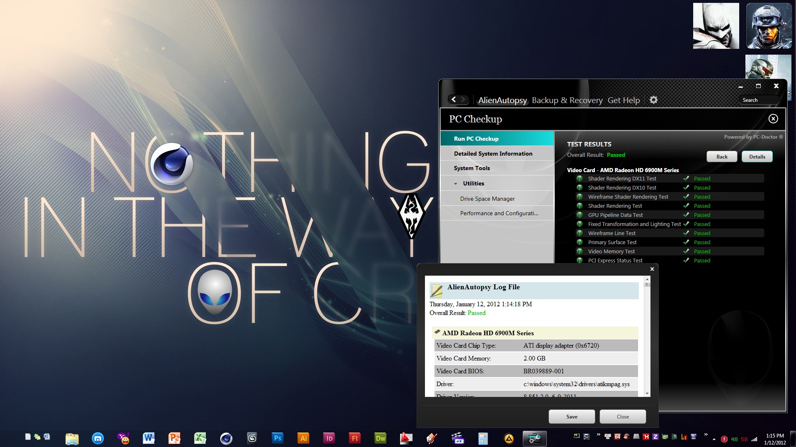
Task: Open Windows Explorer folder in taskbar
Action: (x=72, y=438)
